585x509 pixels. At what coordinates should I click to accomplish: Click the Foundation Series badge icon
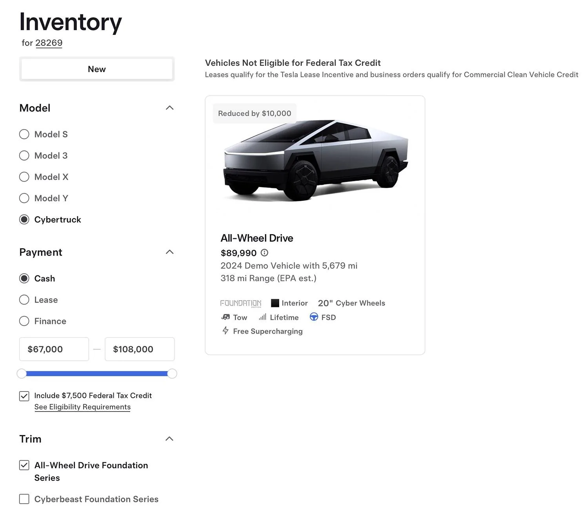[241, 303]
